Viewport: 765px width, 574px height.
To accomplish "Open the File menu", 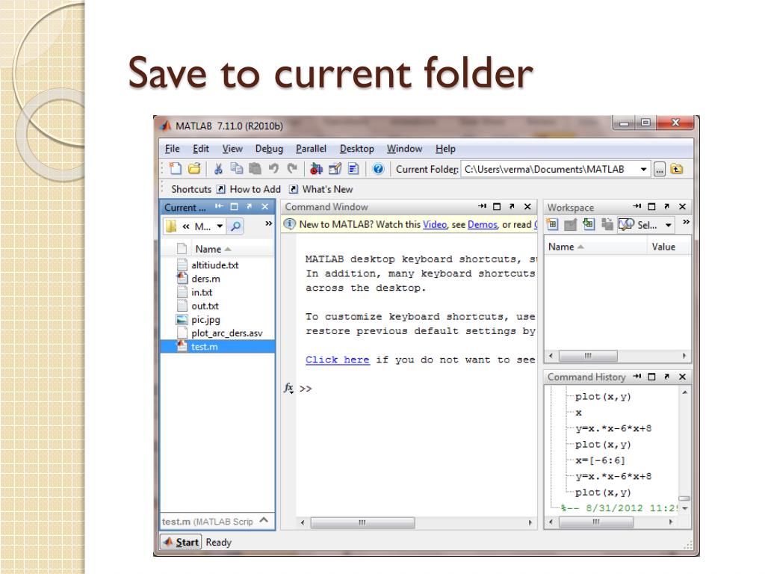I will [173, 149].
